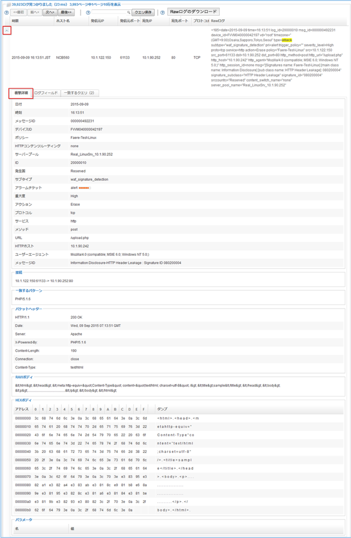This screenshot has width=351, height=538.
Task: Click the Content-Length value 190
Action: 74,351
